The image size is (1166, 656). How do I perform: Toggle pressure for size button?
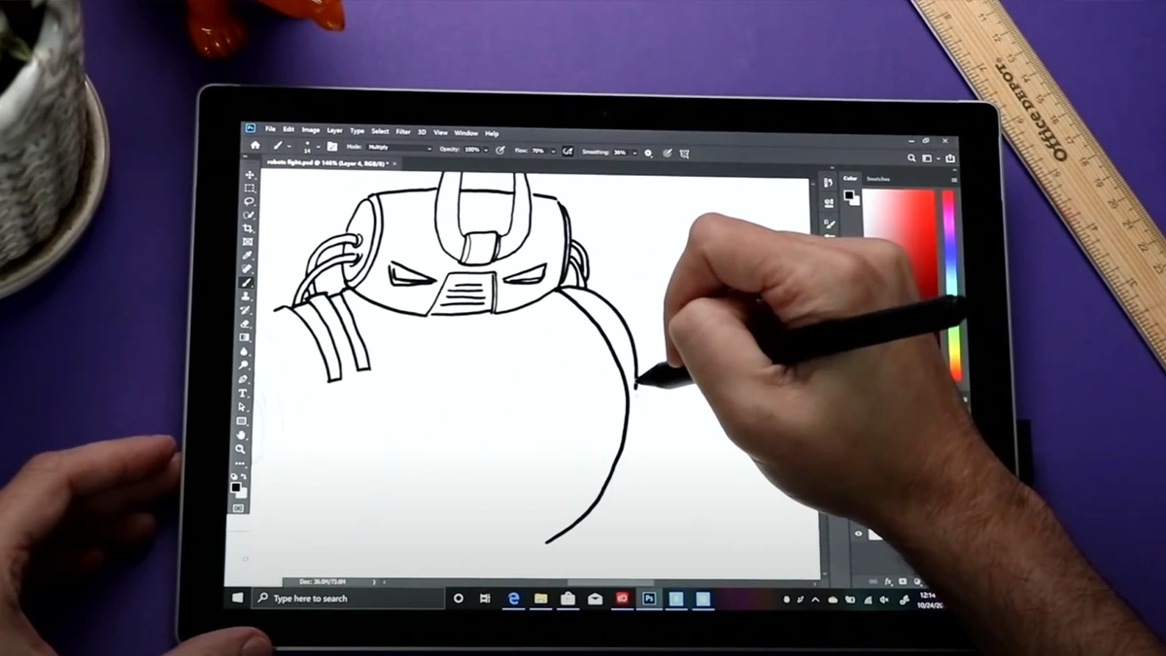(667, 154)
